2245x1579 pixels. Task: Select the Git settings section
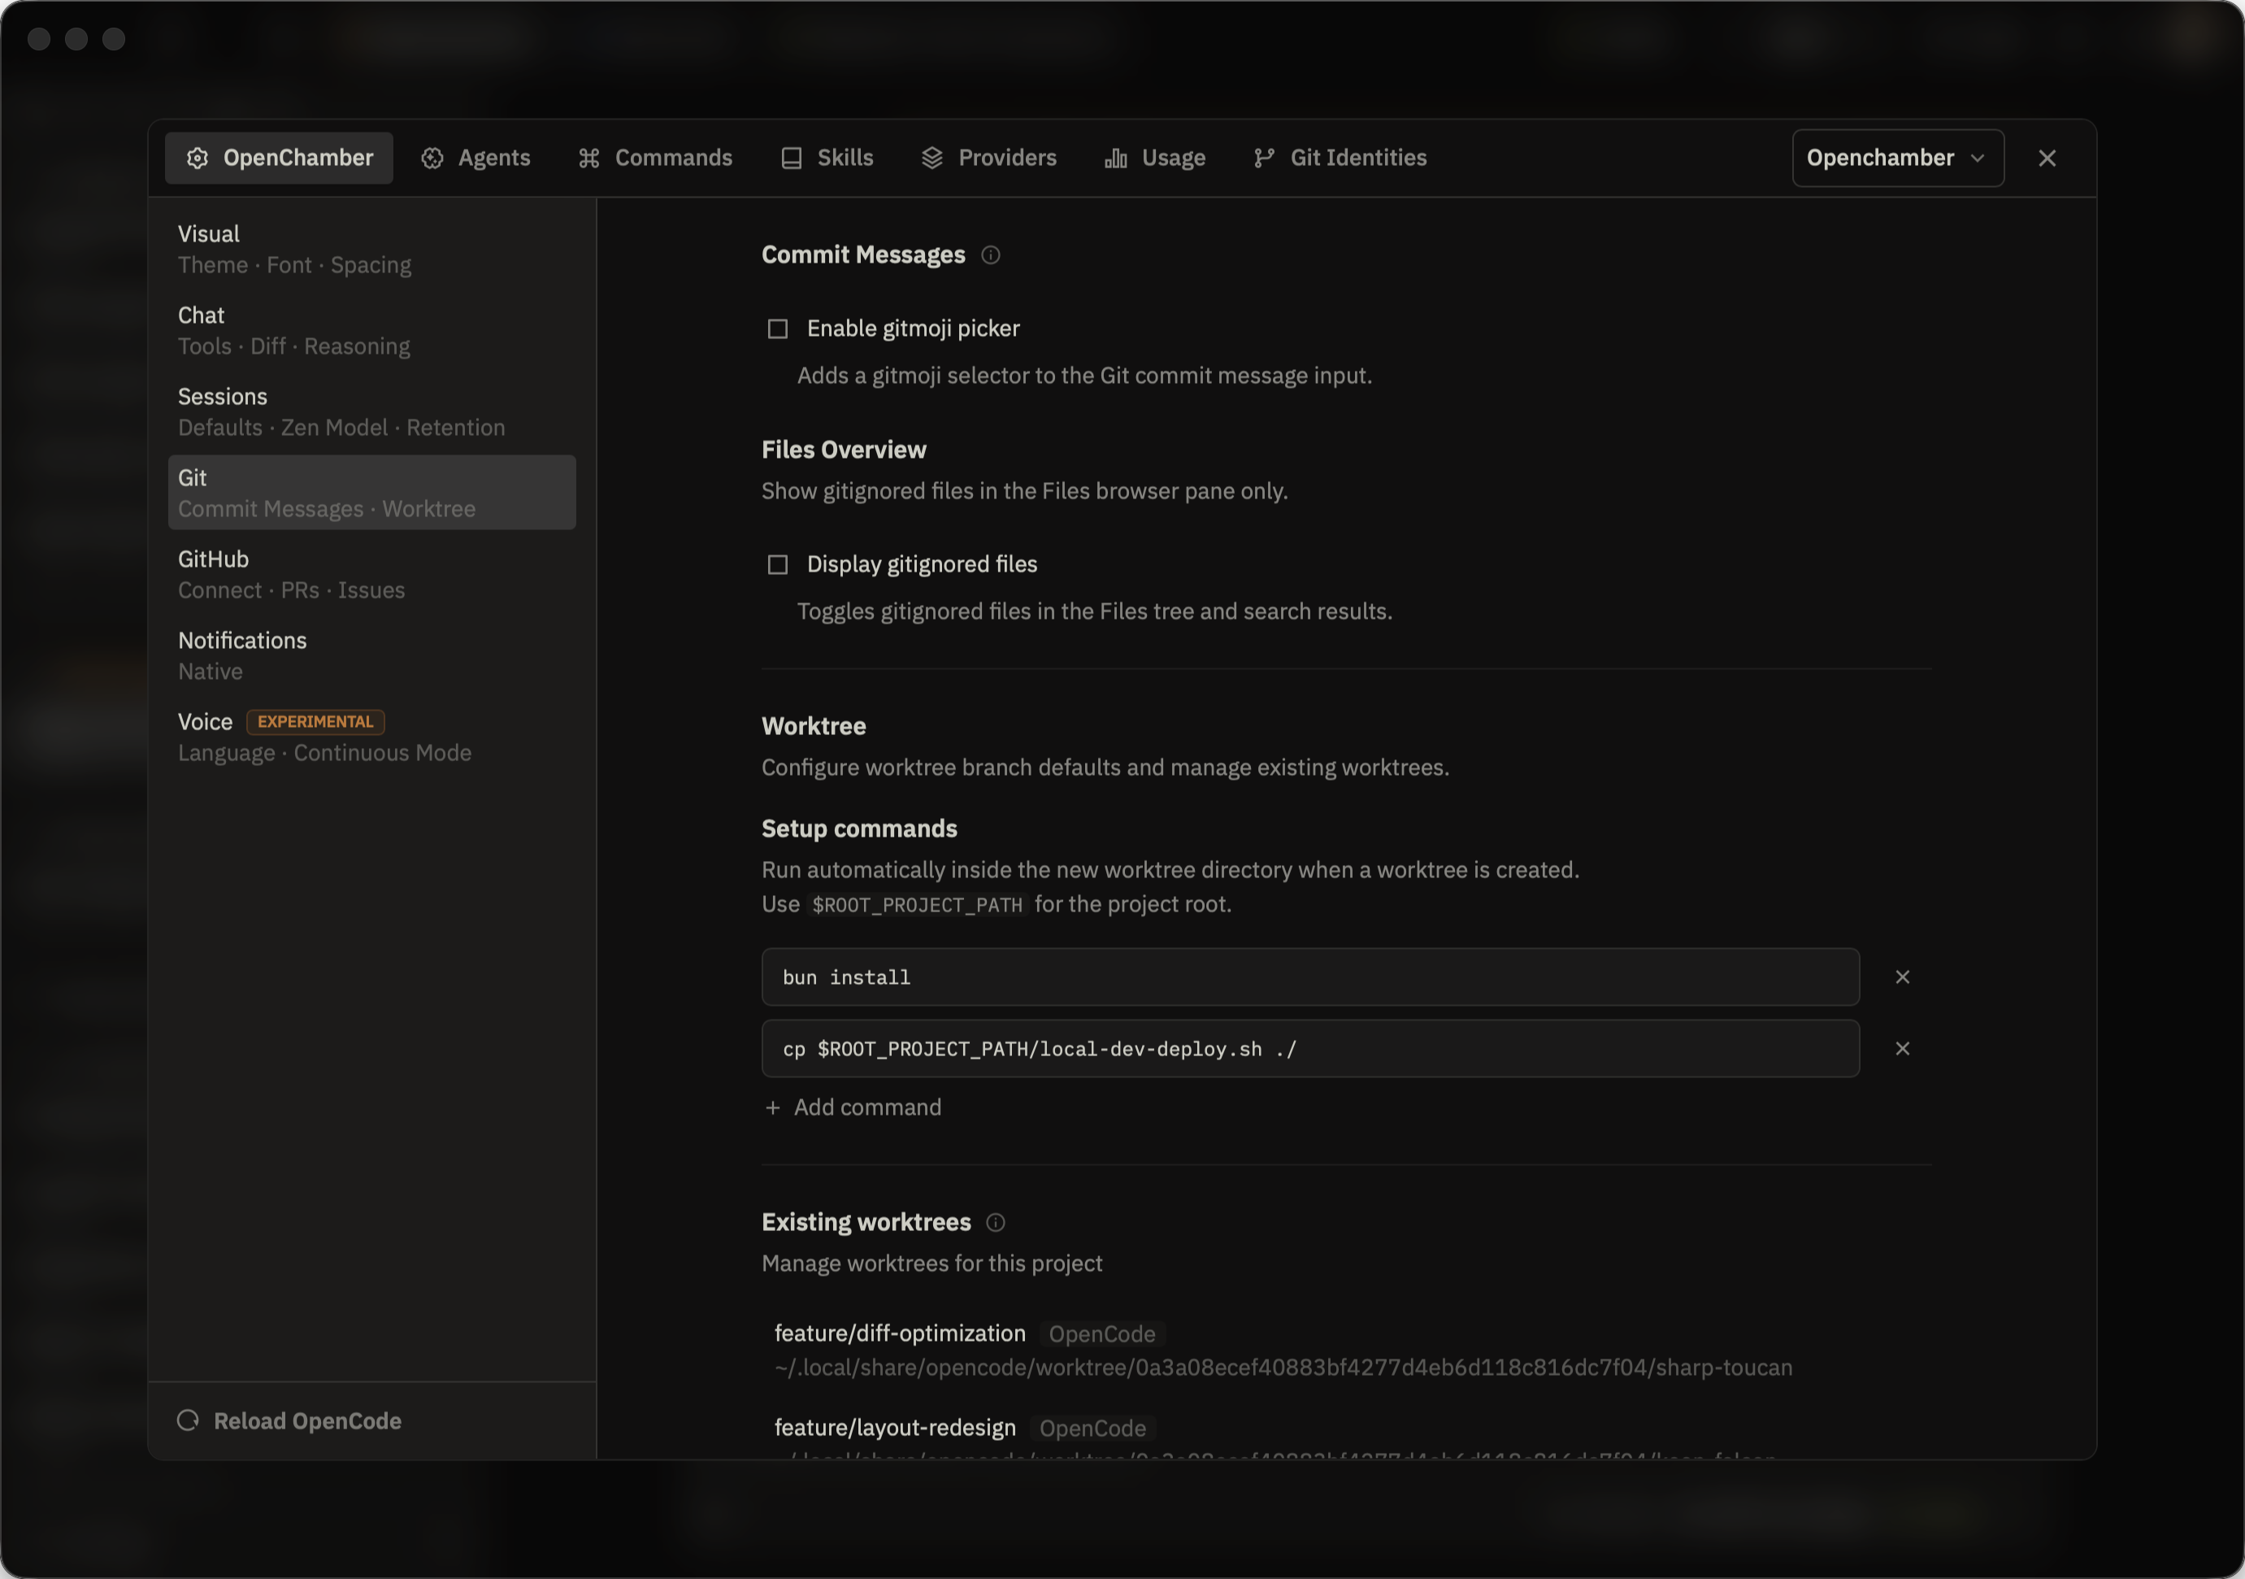371,493
